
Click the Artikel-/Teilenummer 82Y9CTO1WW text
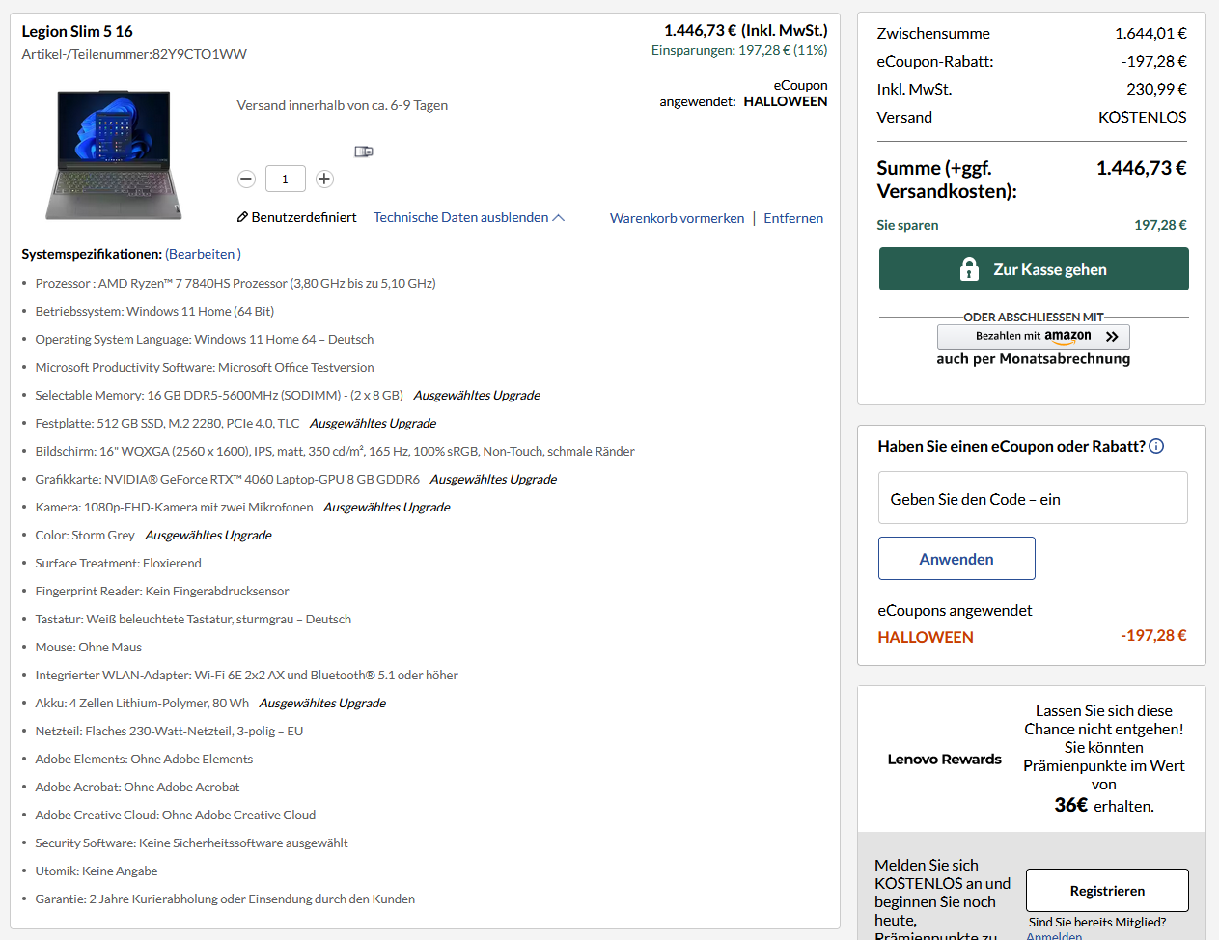click(134, 54)
